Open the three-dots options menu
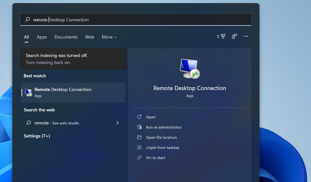The height and width of the screenshot is (182, 311). tap(246, 37)
